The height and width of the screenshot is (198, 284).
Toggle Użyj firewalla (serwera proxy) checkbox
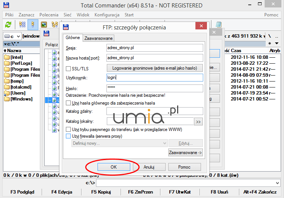click(x=68, y=136)
